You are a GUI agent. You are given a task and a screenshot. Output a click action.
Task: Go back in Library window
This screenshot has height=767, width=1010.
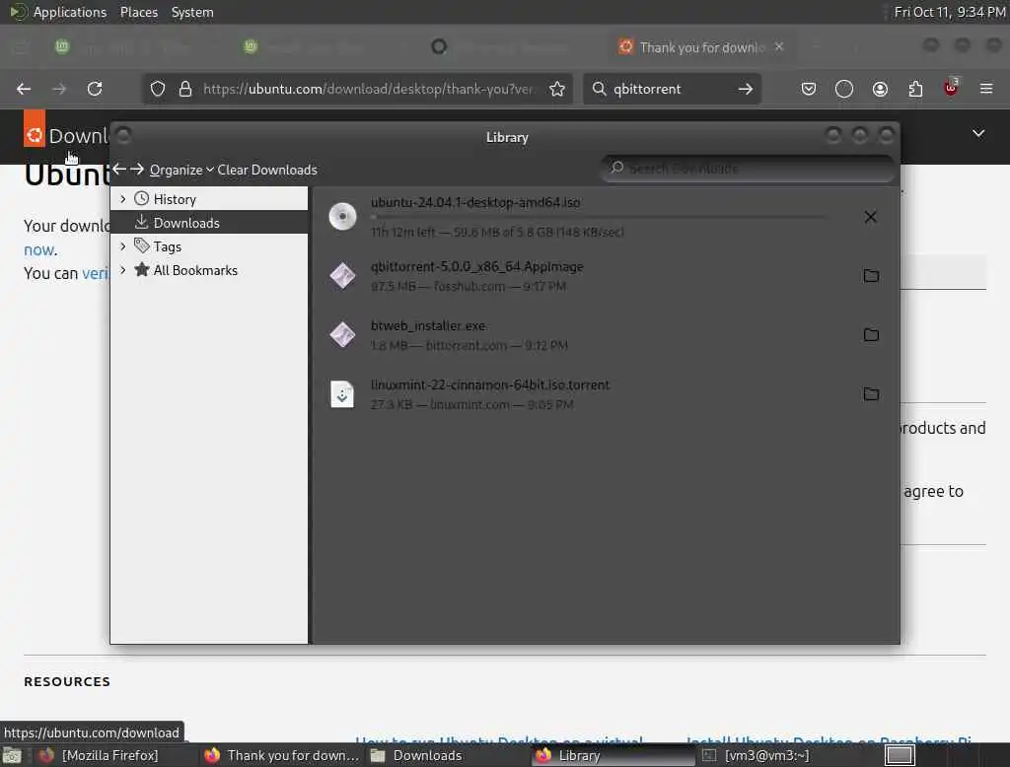tap(119, 170)
